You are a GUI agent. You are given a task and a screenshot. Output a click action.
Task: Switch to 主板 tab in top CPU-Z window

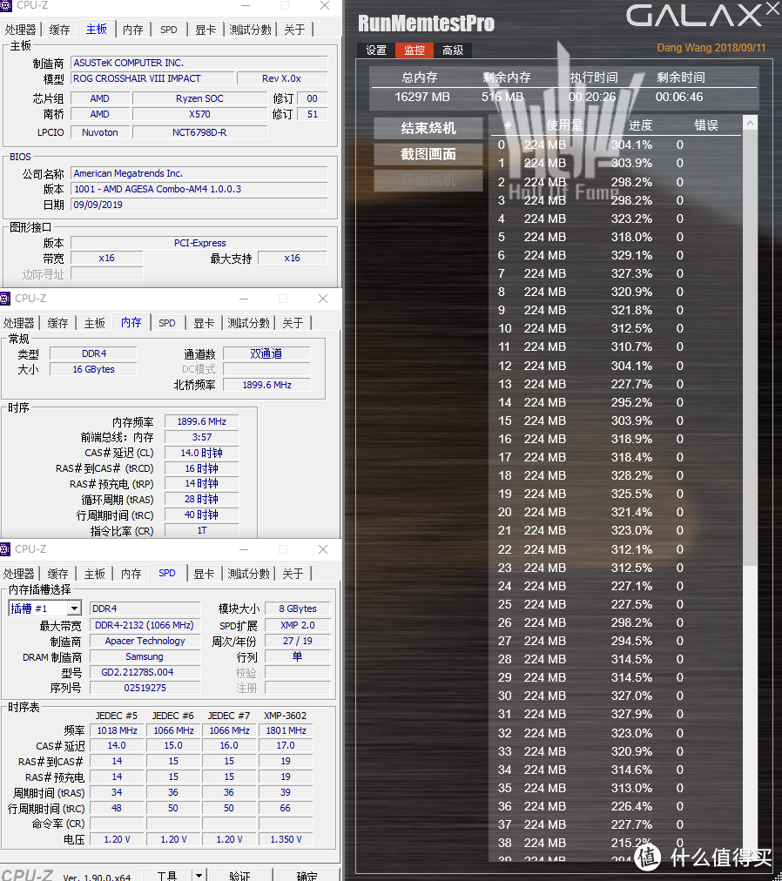(96, 30)
